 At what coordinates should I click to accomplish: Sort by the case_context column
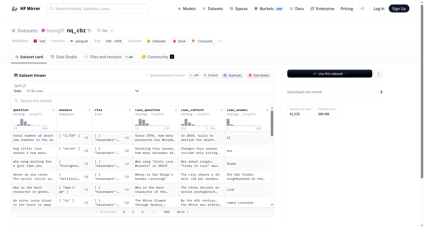222,110
